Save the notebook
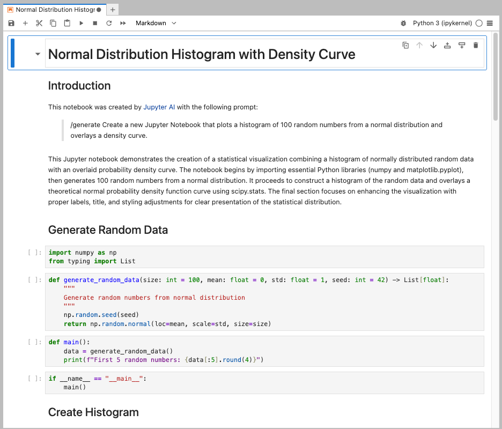This screenshot has width=502, height=429. tap(11, 23)
